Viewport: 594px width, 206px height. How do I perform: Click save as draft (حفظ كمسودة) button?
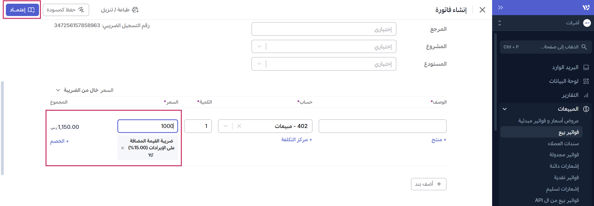point(66,10)
